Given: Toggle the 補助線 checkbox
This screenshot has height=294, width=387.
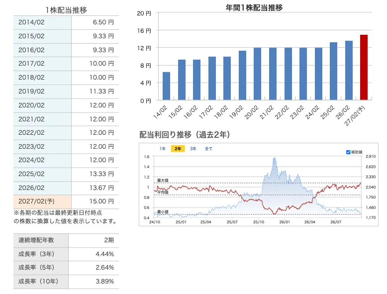Looking at the screenshot, I should [x=348, y=152].
